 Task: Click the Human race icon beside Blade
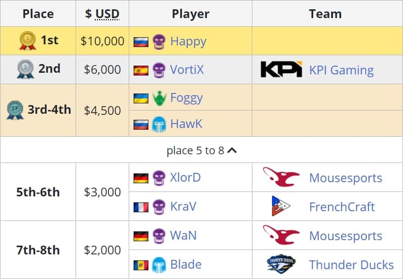point(159,265)
